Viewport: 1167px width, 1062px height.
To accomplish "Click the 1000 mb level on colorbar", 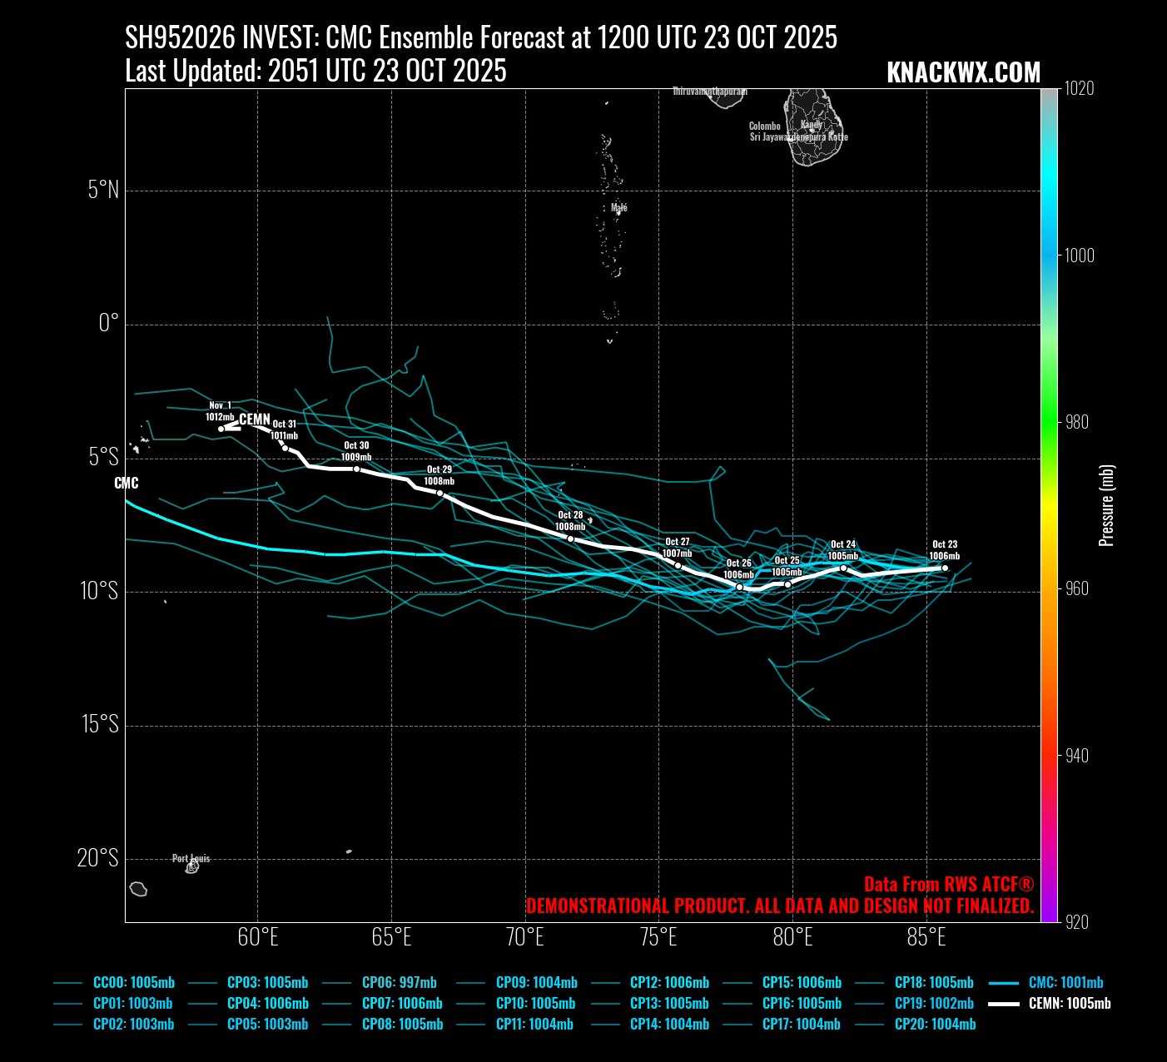I will (x=1049, y=256).
